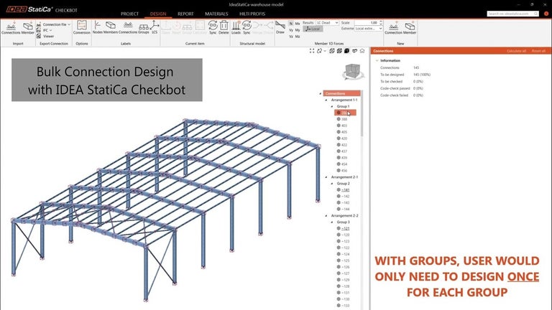Toggle Nodes labels

98,28
